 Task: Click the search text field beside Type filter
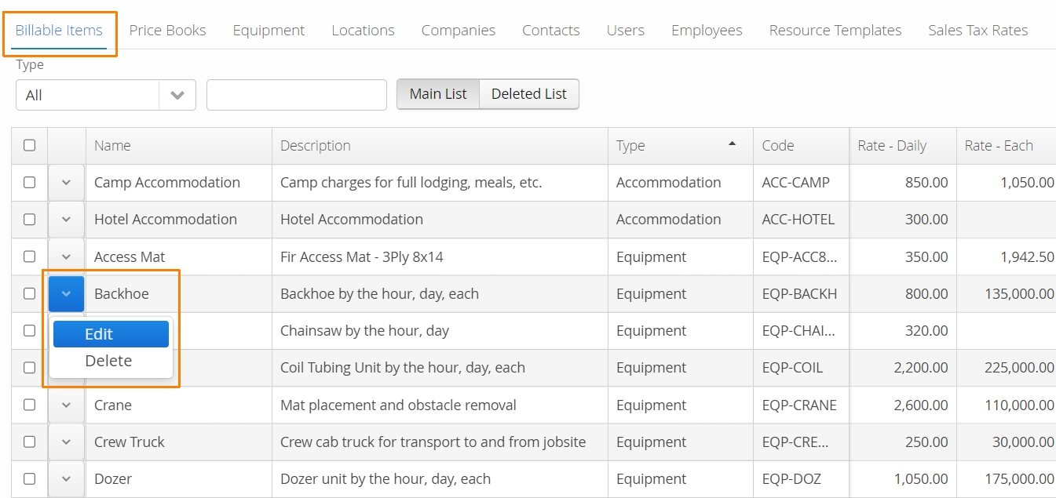(297, 95)
